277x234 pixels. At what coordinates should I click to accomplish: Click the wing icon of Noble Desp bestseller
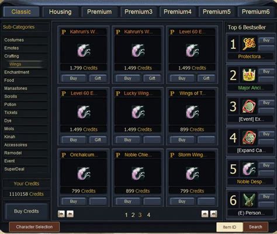249,169
